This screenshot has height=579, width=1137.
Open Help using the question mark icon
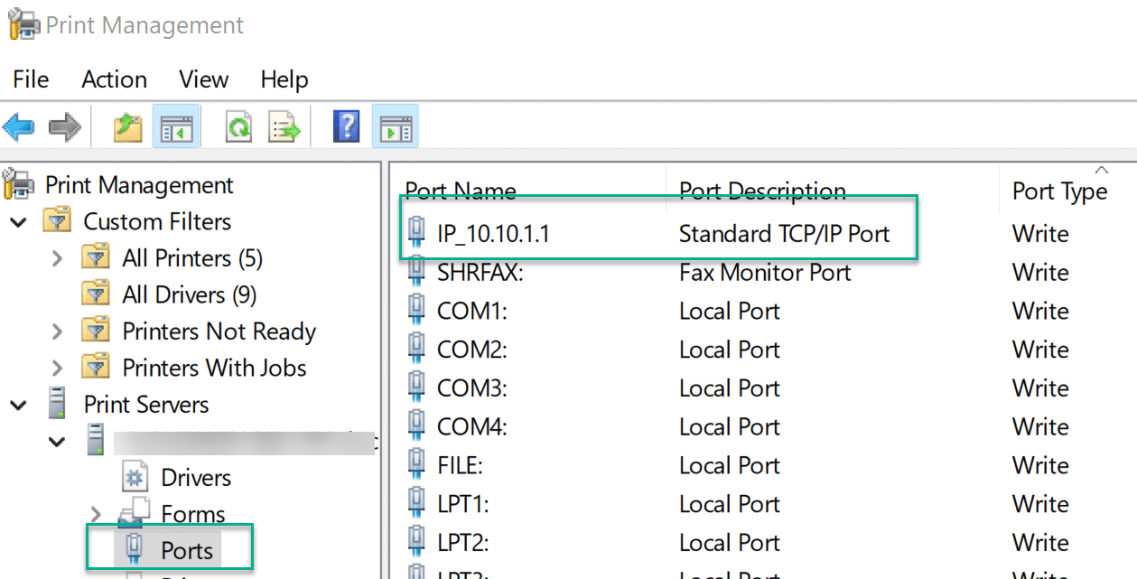click(x=345, y=126)
